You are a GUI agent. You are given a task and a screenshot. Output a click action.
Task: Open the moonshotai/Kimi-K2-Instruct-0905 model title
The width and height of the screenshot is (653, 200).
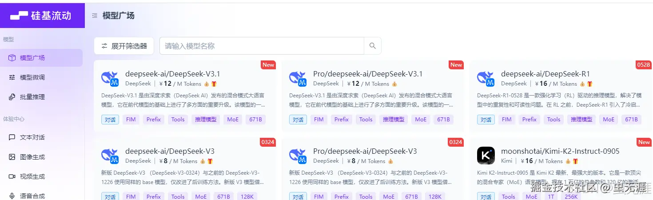(x=560, y=151)
